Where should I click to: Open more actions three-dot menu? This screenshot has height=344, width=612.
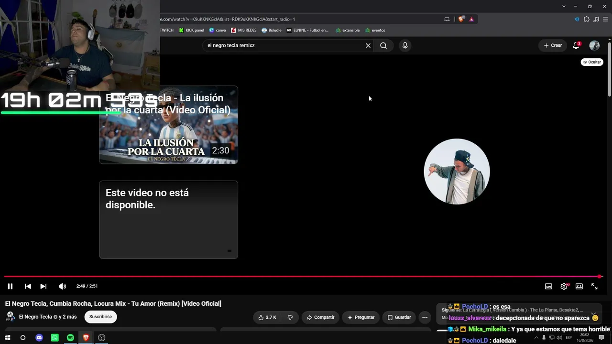coord(425,317)
